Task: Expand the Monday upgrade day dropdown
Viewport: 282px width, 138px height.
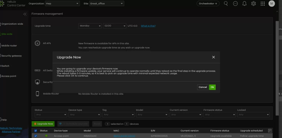Action: pos(90,26)
